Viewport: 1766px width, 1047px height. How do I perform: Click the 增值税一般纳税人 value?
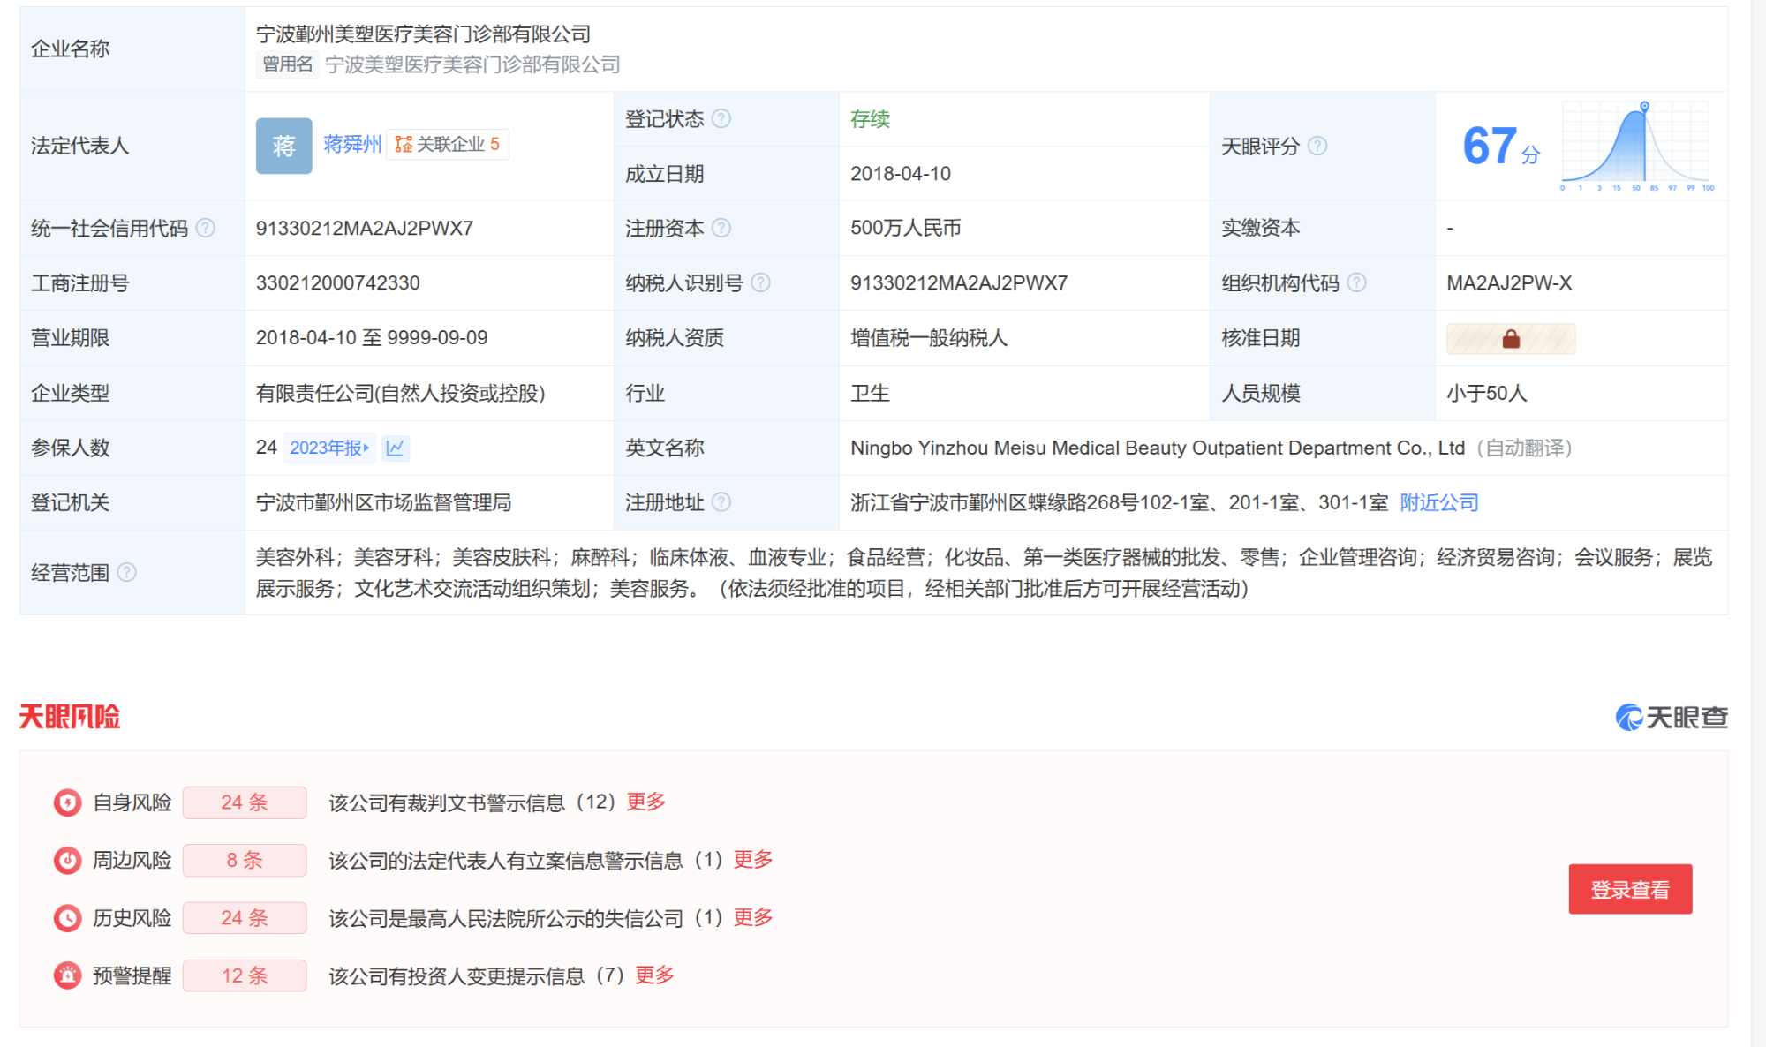[929, 338]
